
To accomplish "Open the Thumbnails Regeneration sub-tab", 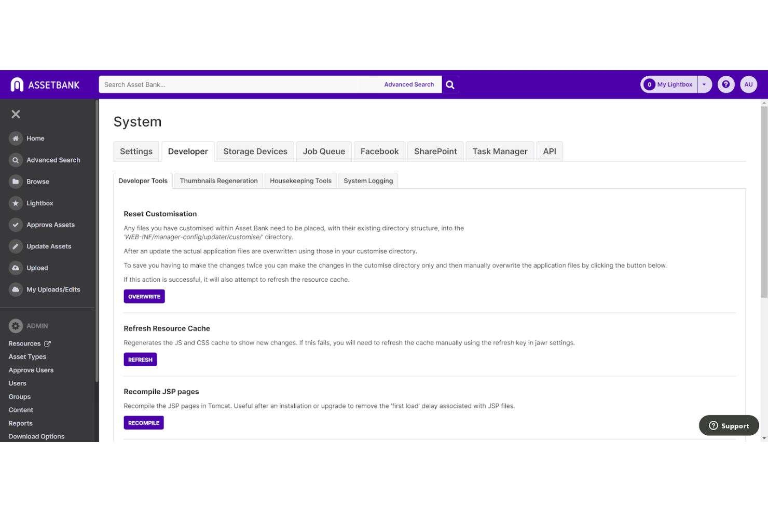I will [x=219, y=181].
